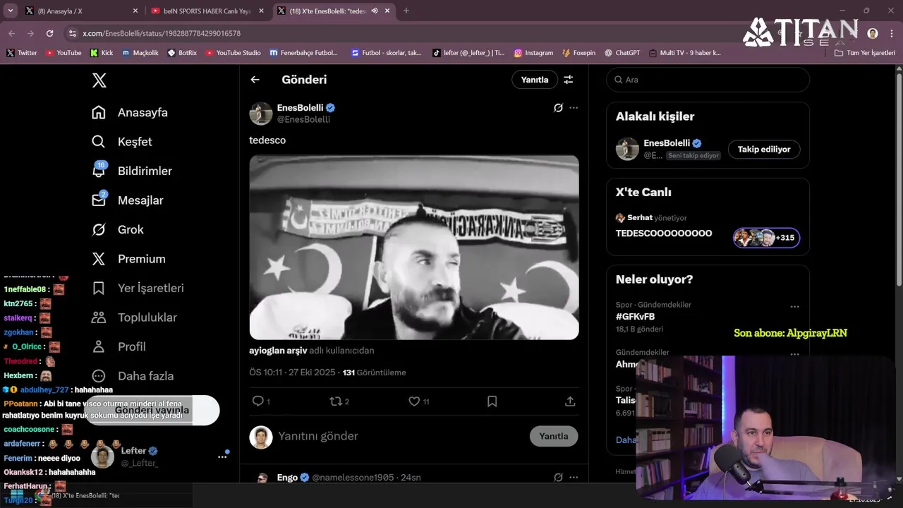This screenshot has width=903, height=508.
Task: Open the YouTube bookmark
Action: pyautogui.click(x=63, y=53)
